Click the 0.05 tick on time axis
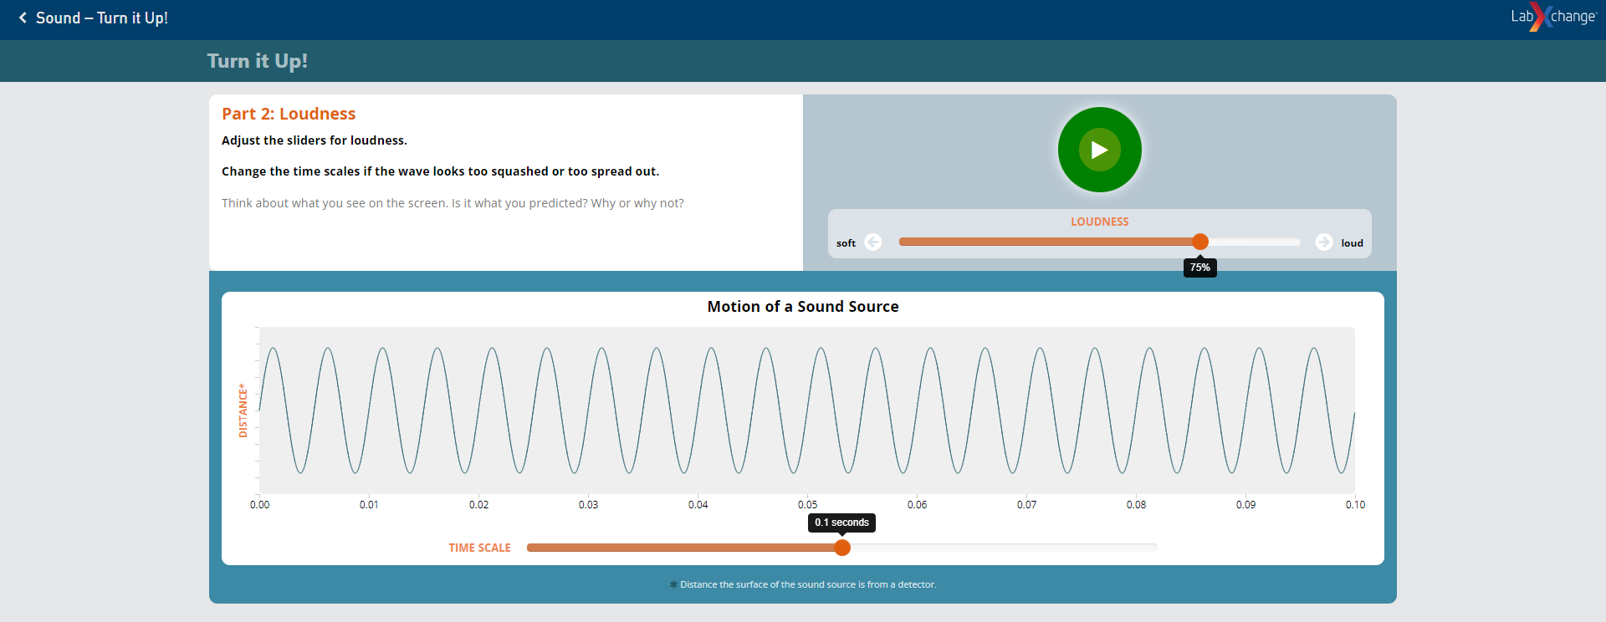Screen dimensions: 1606x622 pos(807,505)
